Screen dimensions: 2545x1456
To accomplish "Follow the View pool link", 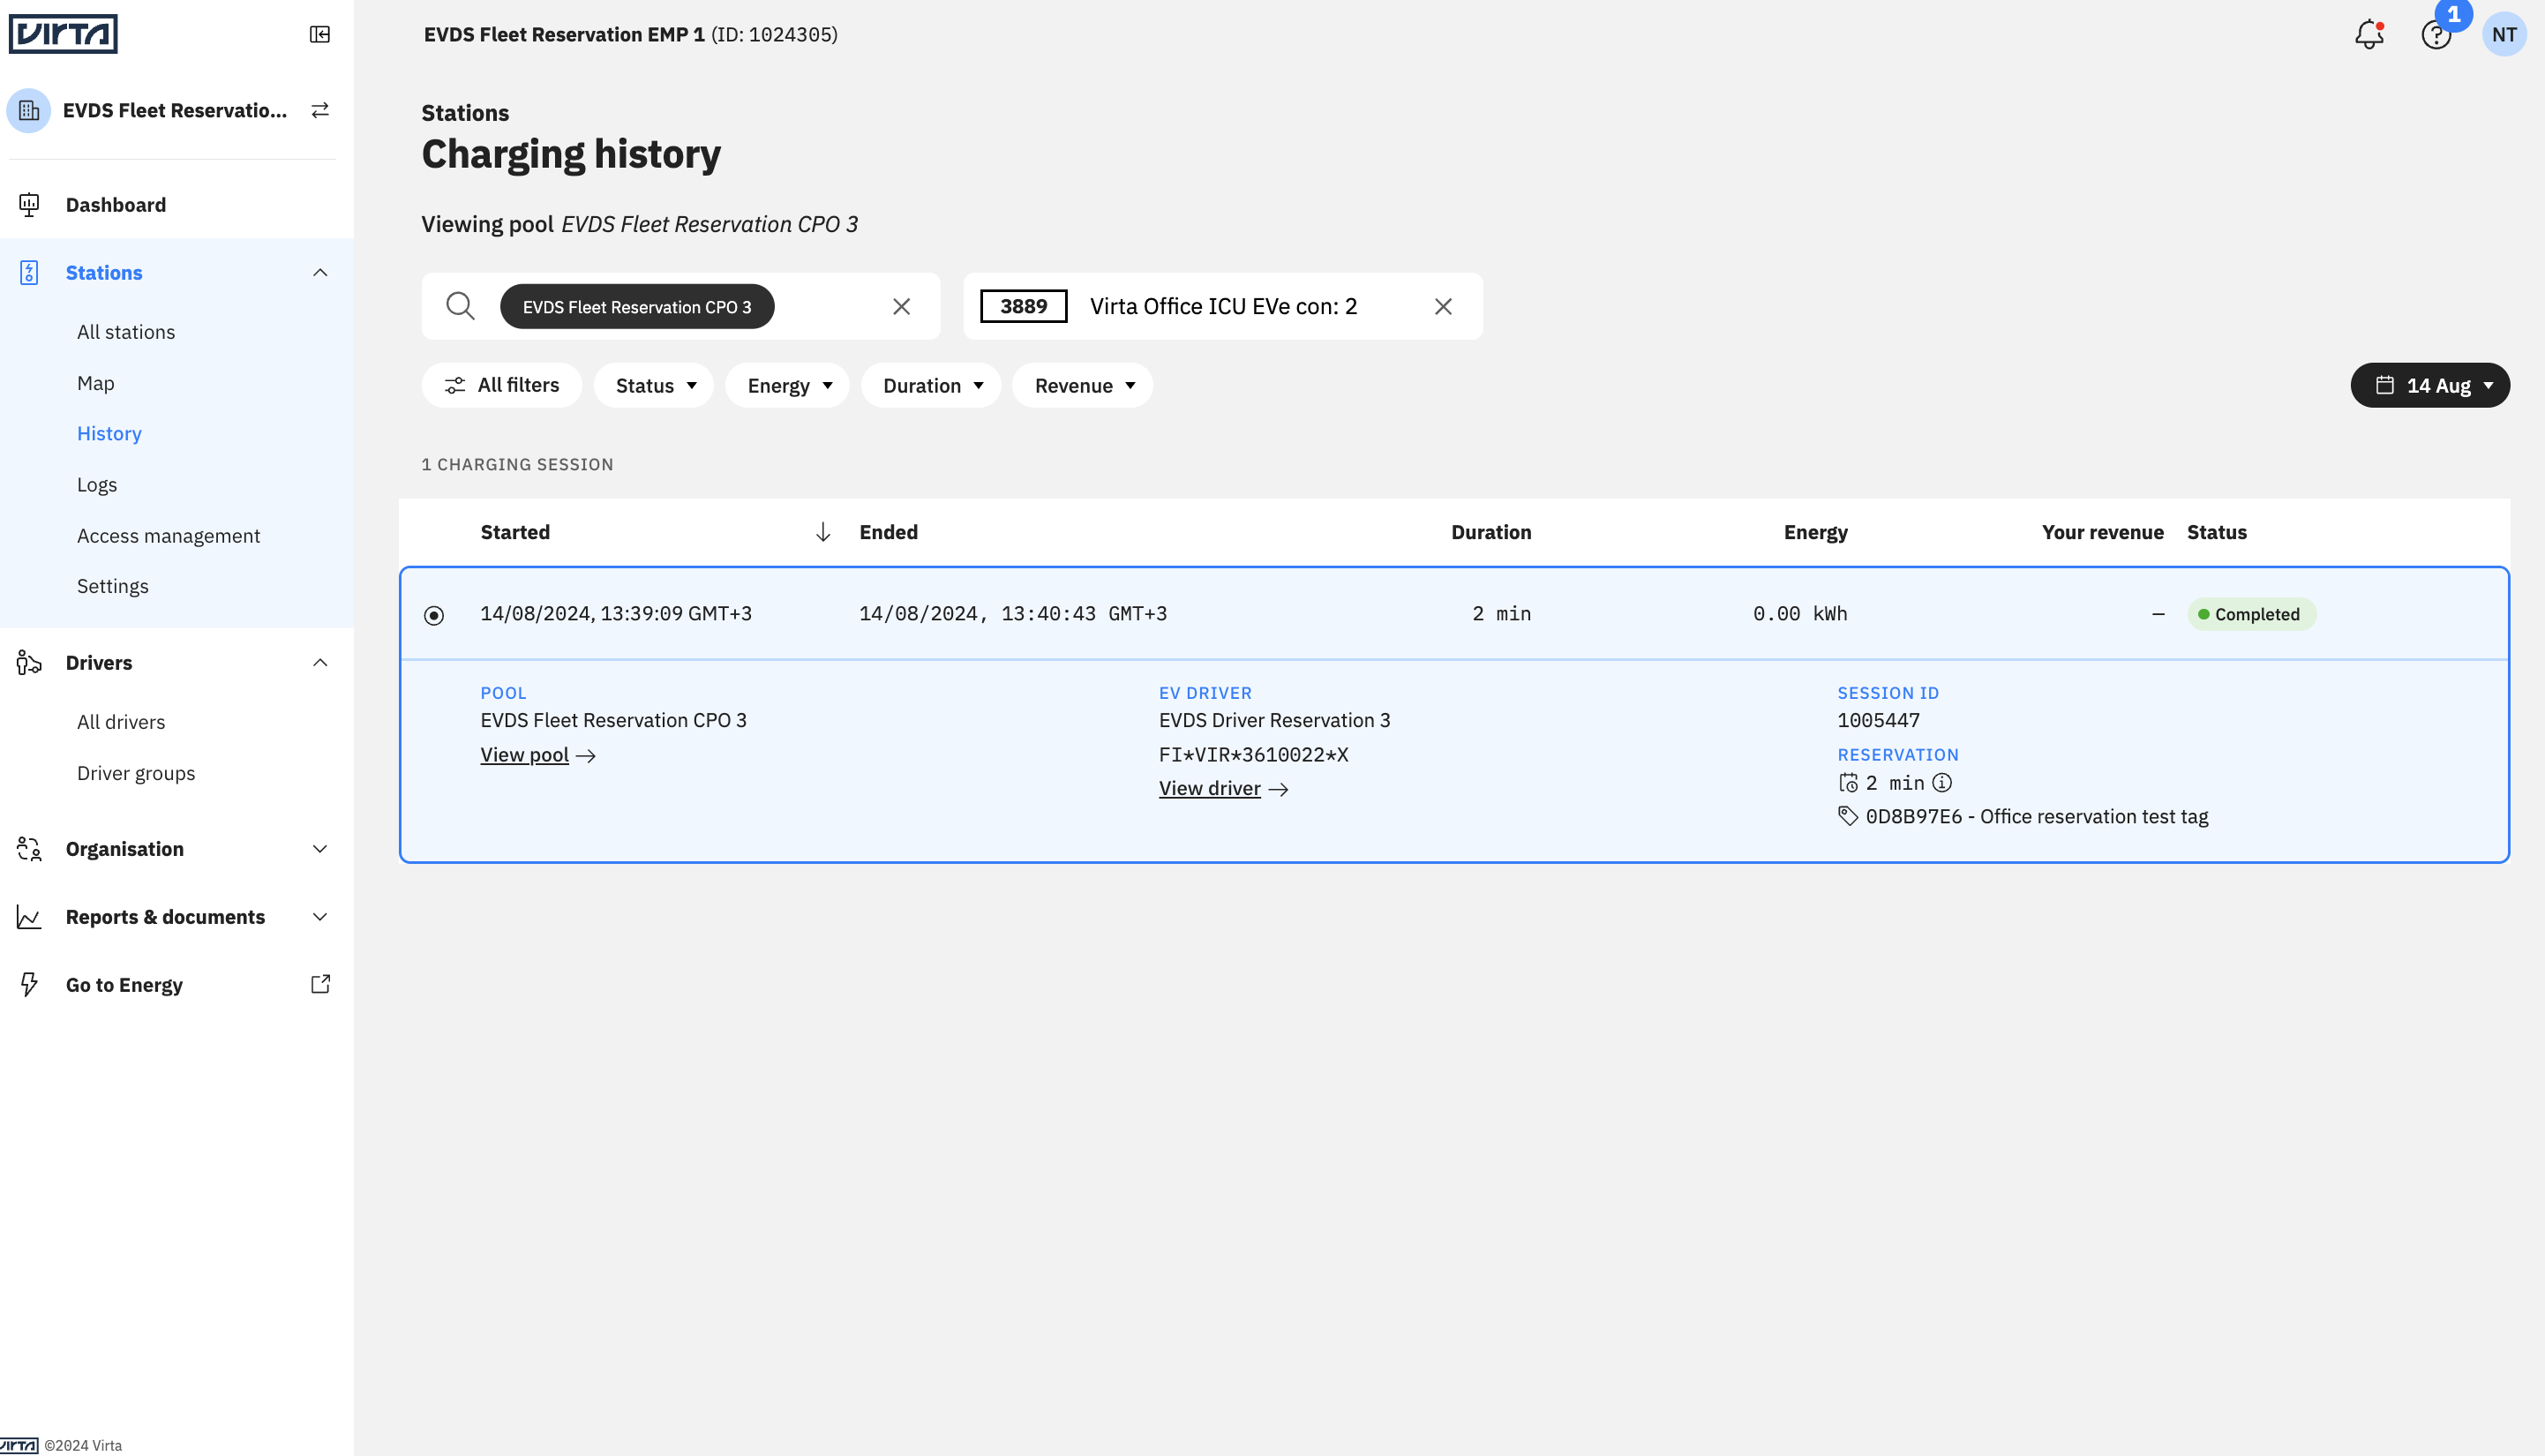I will (524, 755).
